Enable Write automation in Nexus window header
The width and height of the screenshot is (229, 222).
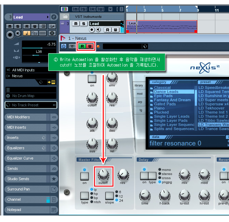[90, 46]
